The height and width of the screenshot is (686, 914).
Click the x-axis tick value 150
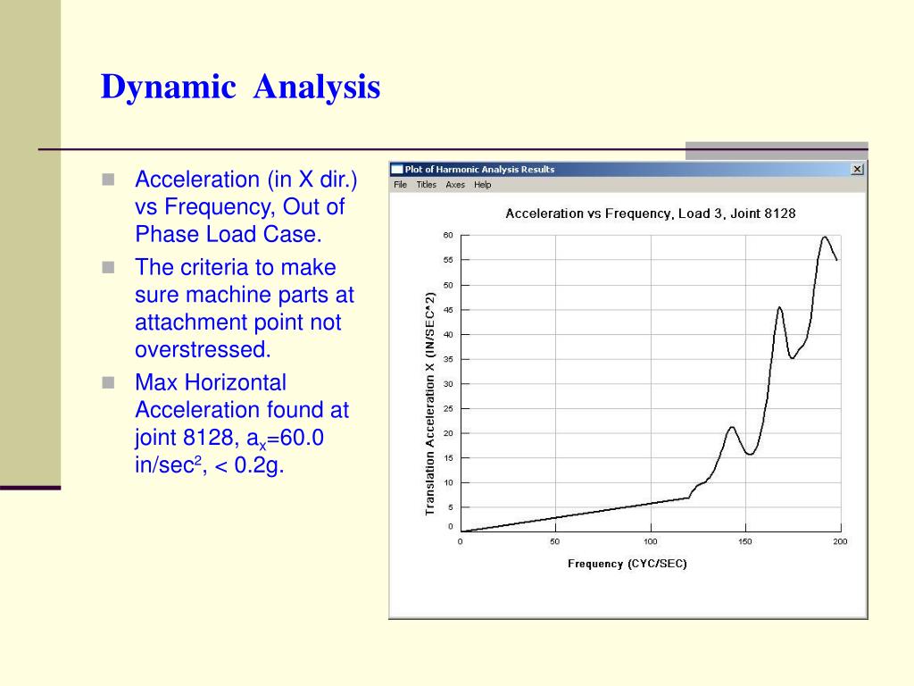coord(745,541)
